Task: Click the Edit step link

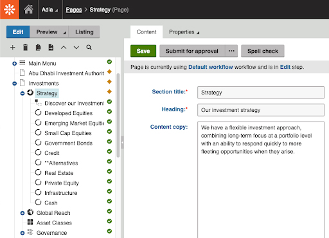Action: click(285, 67)
